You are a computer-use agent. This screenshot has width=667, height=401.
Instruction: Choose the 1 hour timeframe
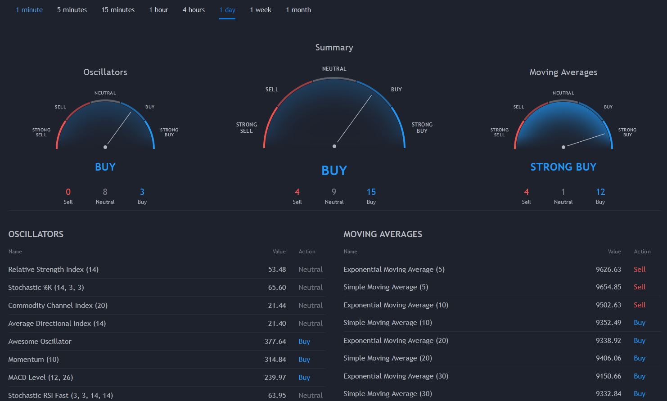tap(158, 10)
